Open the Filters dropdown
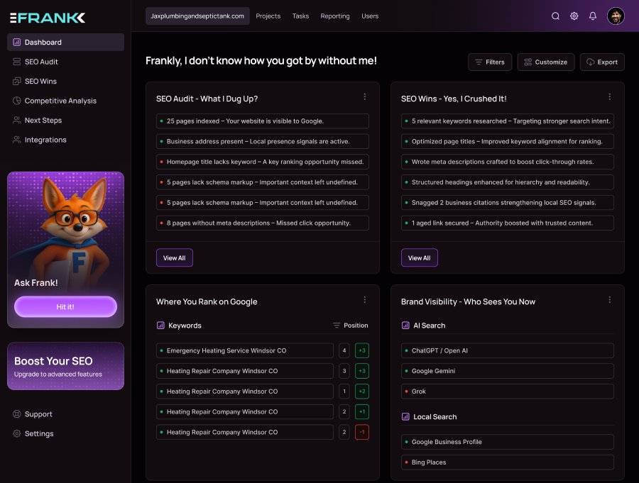The height and width of the screenshot is (483, 639). tap(490, 62)
